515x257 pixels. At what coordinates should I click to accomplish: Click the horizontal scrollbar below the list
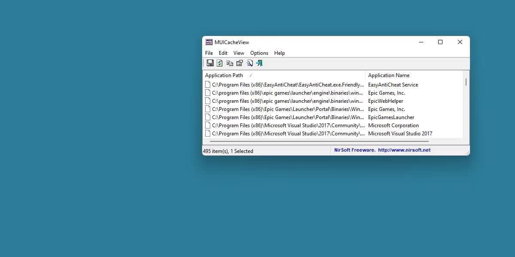point(300,141)
